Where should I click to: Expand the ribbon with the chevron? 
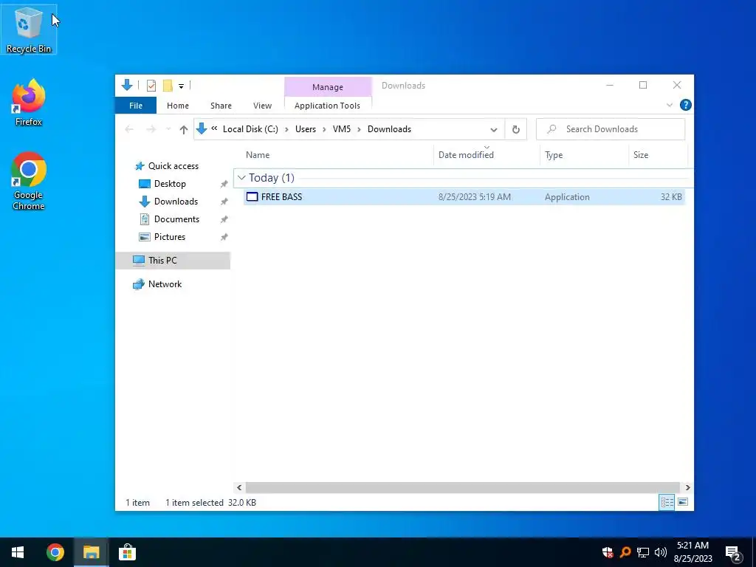tap(669, 105)
